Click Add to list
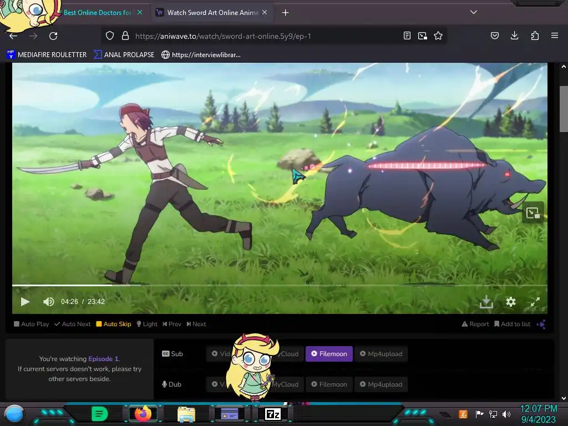Screen dimensions: 568x426 [x=512, y=324]
